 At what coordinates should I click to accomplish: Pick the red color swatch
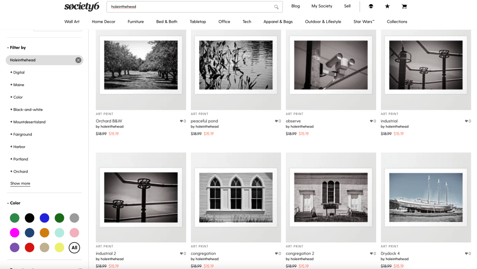29,247
